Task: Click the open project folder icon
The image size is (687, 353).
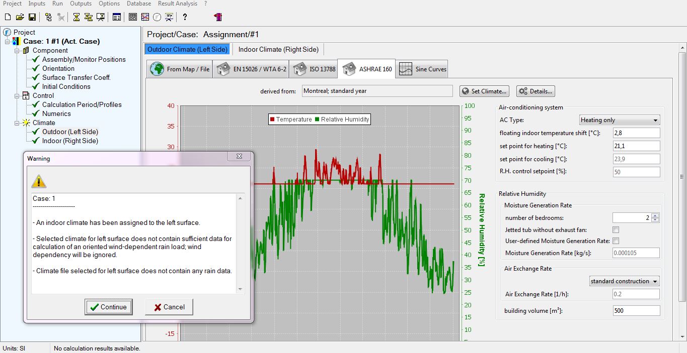Action: tap(20, 17)
